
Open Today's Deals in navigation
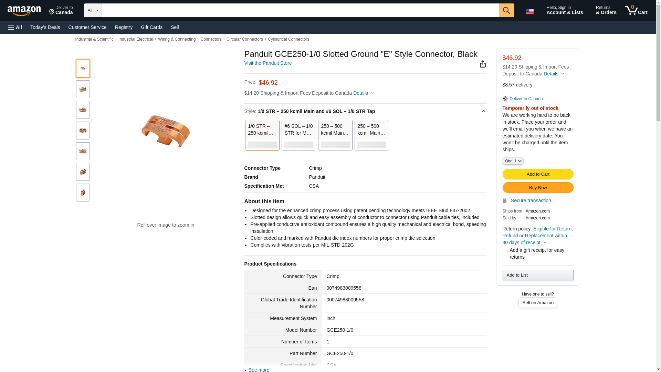pyautogui.click(x=45, y=27)
